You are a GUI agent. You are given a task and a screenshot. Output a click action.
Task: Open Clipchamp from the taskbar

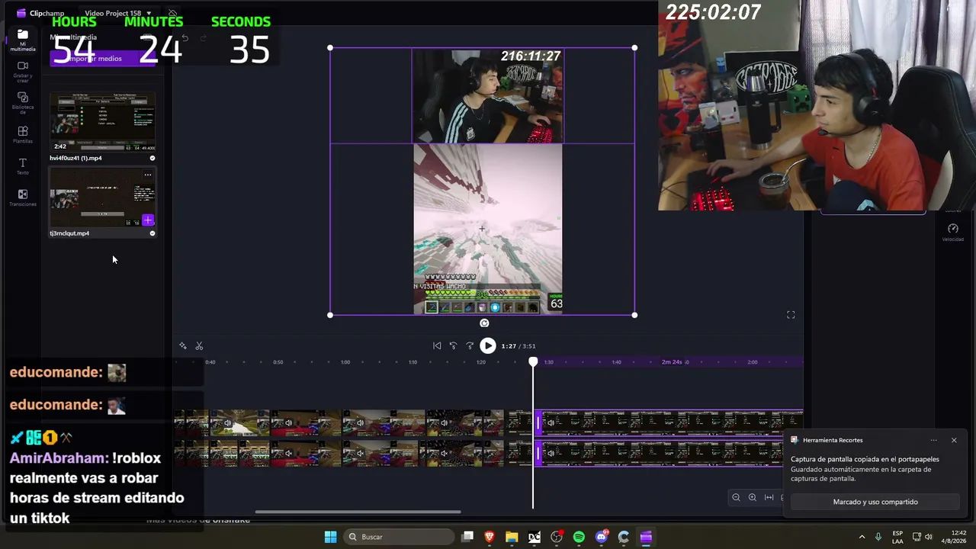coord(646,537)
